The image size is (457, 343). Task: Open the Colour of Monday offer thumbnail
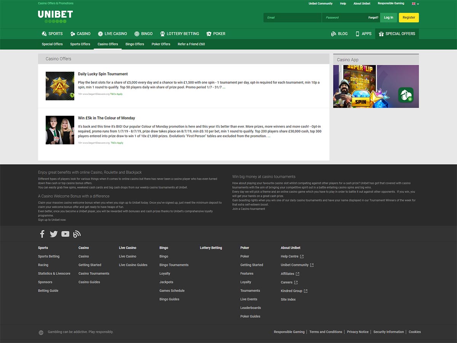(60, 130)
